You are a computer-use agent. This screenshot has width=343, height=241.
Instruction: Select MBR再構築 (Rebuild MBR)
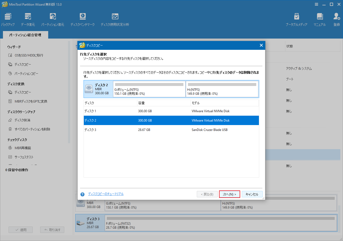tap(23, 148)
